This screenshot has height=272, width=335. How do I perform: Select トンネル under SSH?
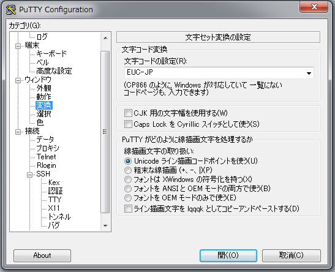point(59,217)
